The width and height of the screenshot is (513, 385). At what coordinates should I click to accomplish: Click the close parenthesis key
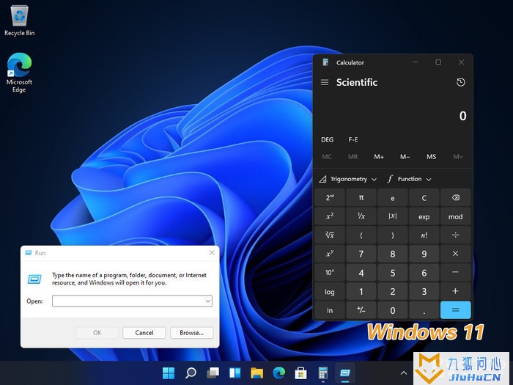click(393, 235)
